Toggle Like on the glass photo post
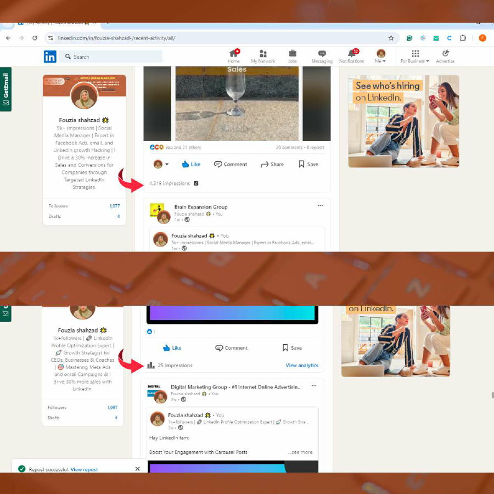494x494 pixels. [x=190, y=164]
